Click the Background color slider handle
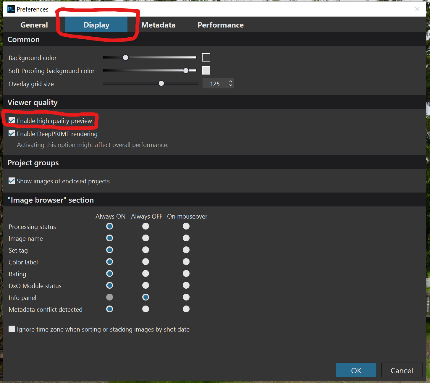The height and width of the screenshot is (383, 430). (126, 57)
